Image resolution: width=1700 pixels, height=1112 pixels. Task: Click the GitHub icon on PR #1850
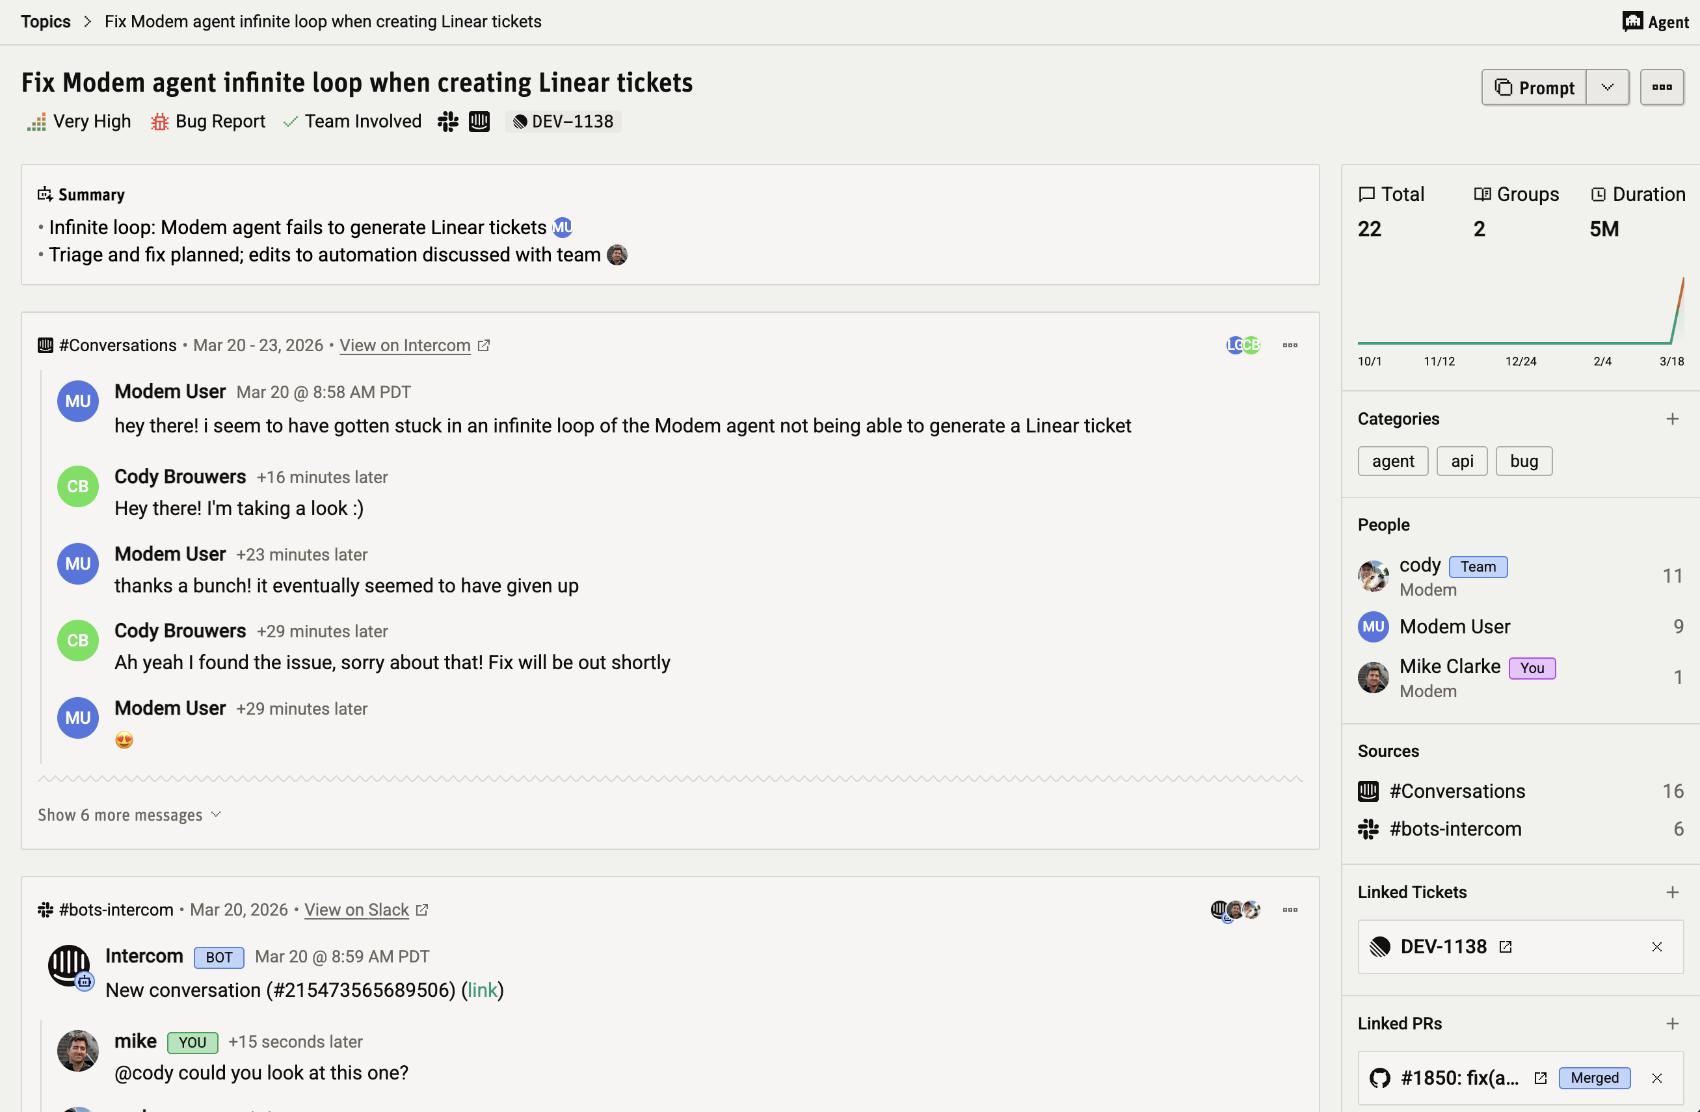(x=1379, y=1078)
